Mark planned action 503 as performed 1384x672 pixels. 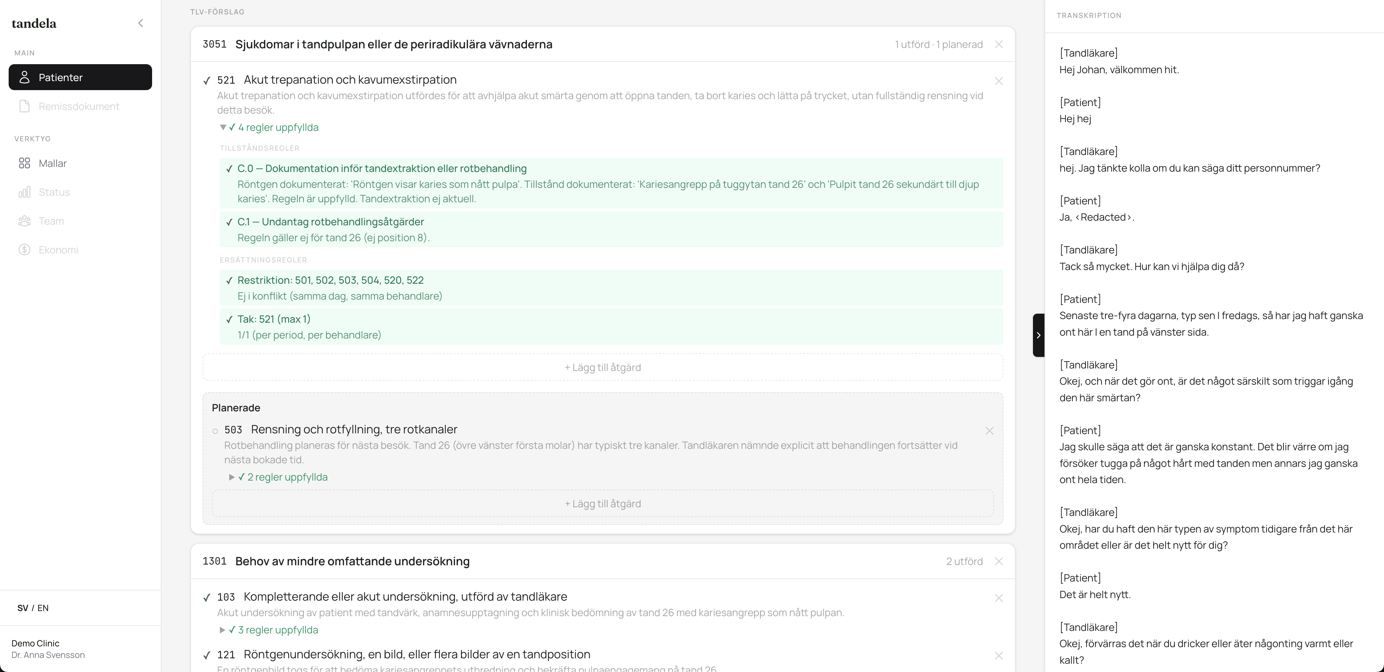[x=216, y=430]
